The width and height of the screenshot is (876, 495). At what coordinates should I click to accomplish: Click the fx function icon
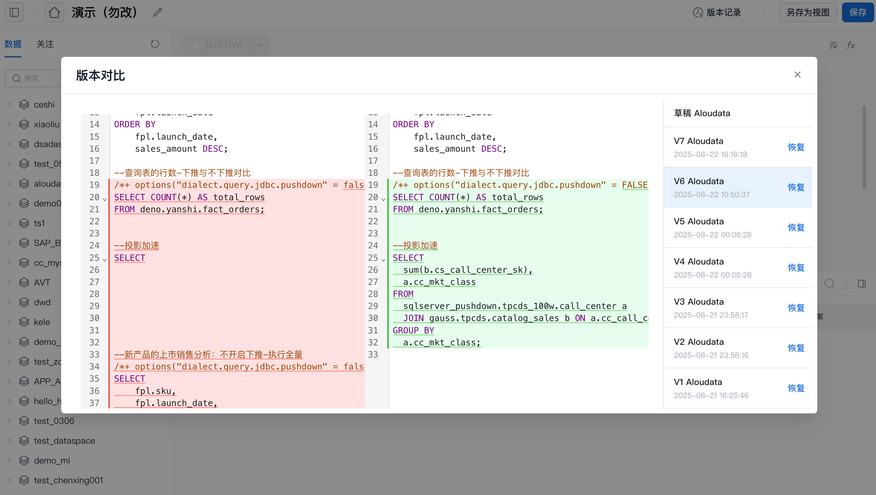coord(850,45)
